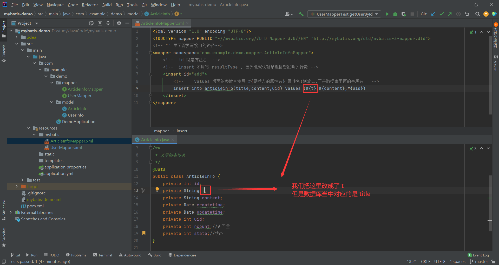Open the Navigate menu

point(55,5)
